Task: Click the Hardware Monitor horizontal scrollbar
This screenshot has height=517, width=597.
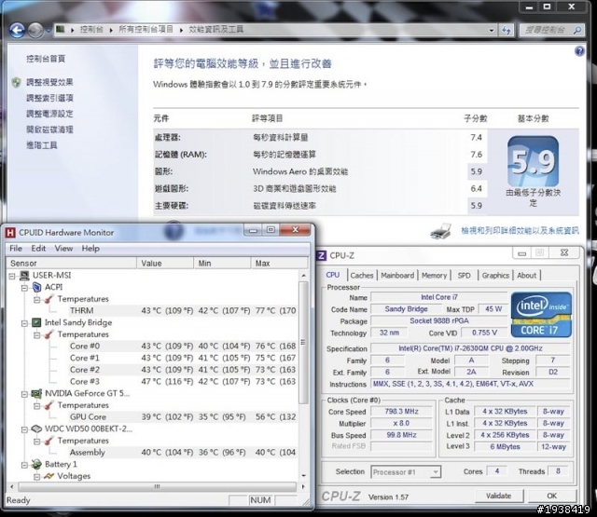Action: click(x=158, y=486)
